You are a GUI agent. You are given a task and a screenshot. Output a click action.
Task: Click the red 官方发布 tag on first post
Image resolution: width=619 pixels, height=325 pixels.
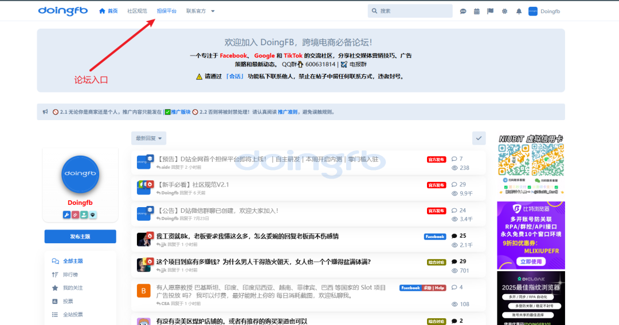point(436,160)
